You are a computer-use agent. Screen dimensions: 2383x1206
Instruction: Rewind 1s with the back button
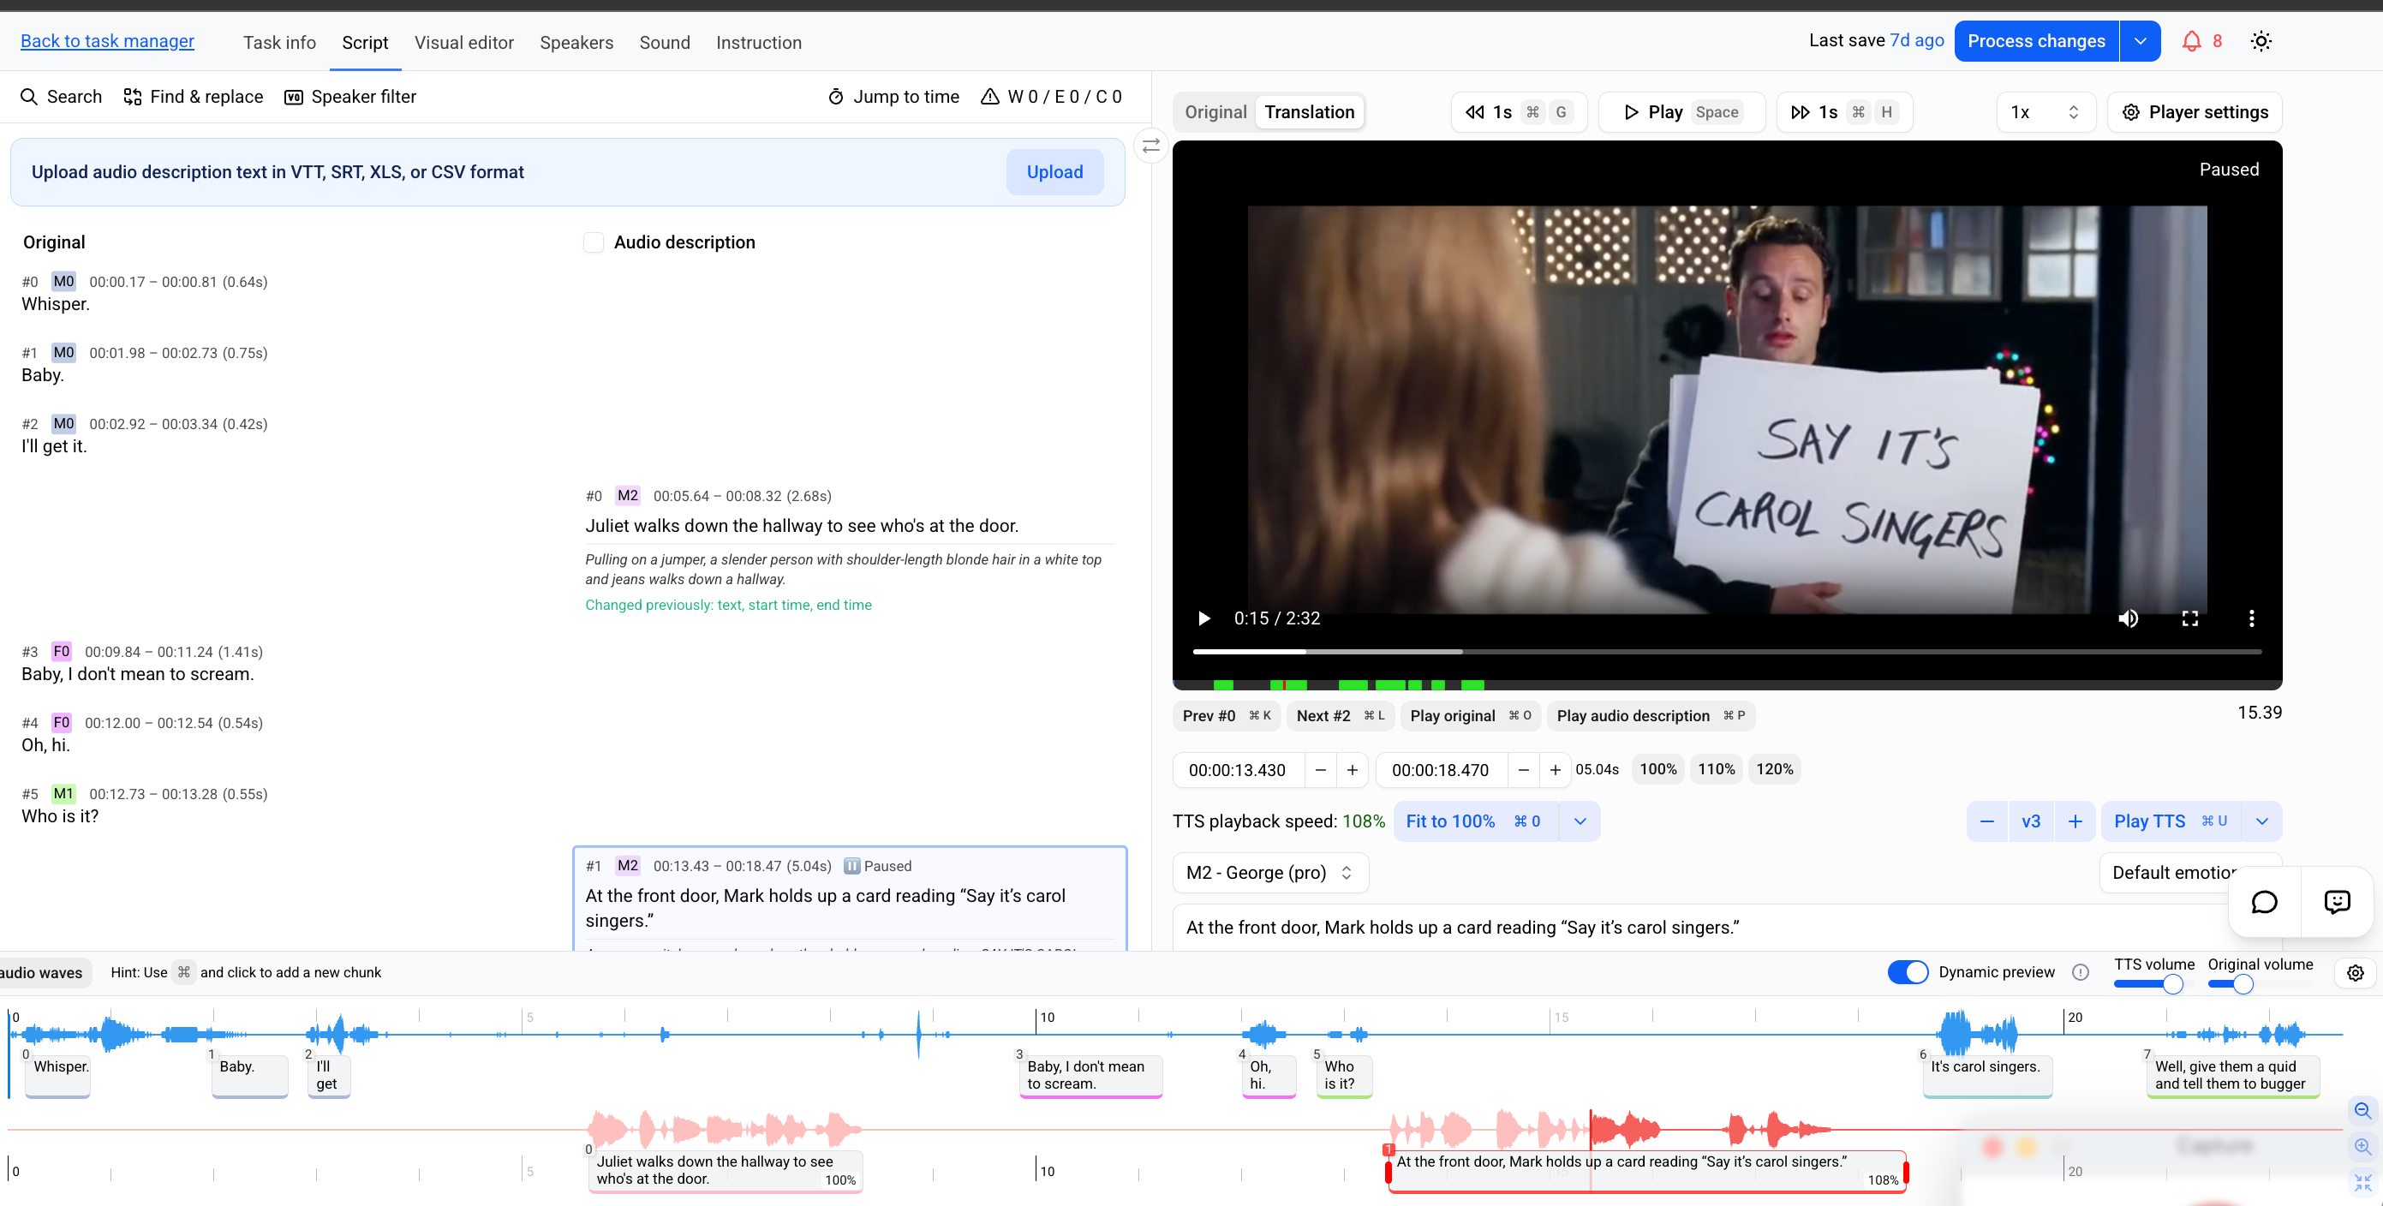tap(1519, 112)
